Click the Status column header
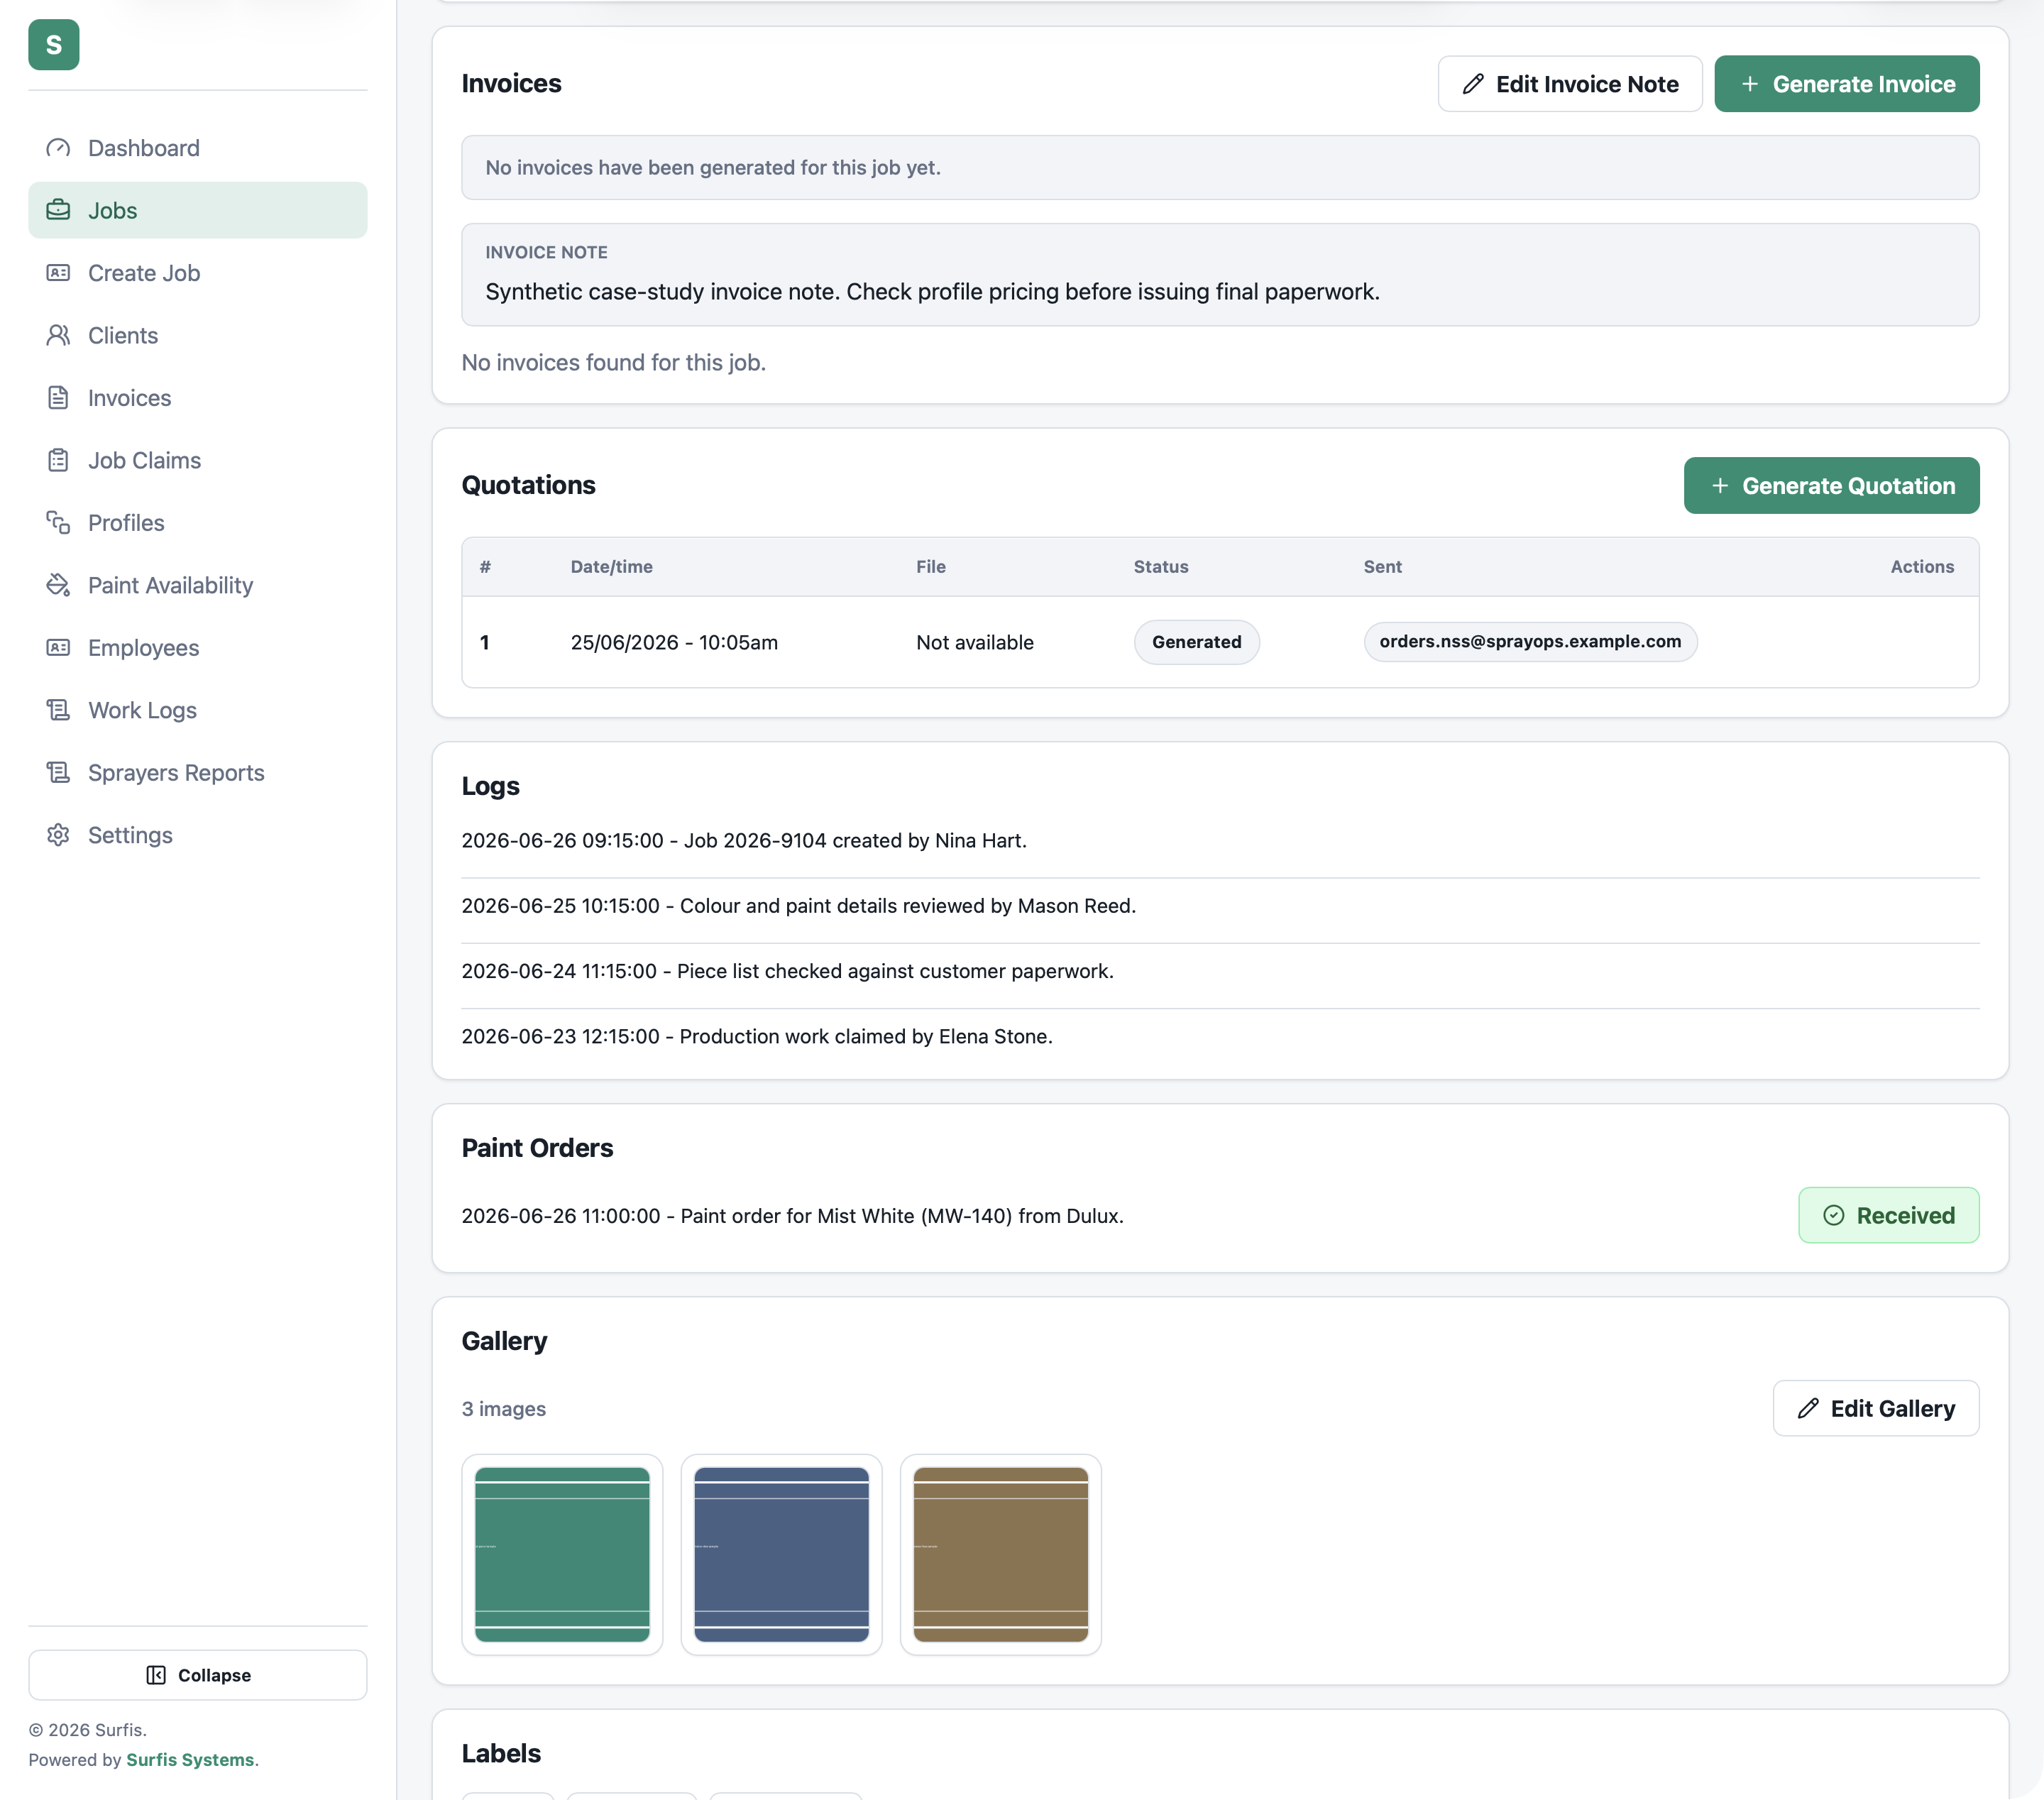The height and width of the screenshot is (1800, 2044). pyautogui.click(x=1161, y=567)
